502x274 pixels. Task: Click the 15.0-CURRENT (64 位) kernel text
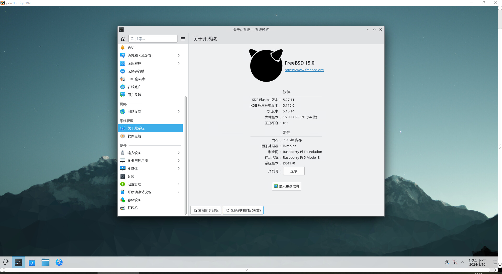click(x=300, y=117)
